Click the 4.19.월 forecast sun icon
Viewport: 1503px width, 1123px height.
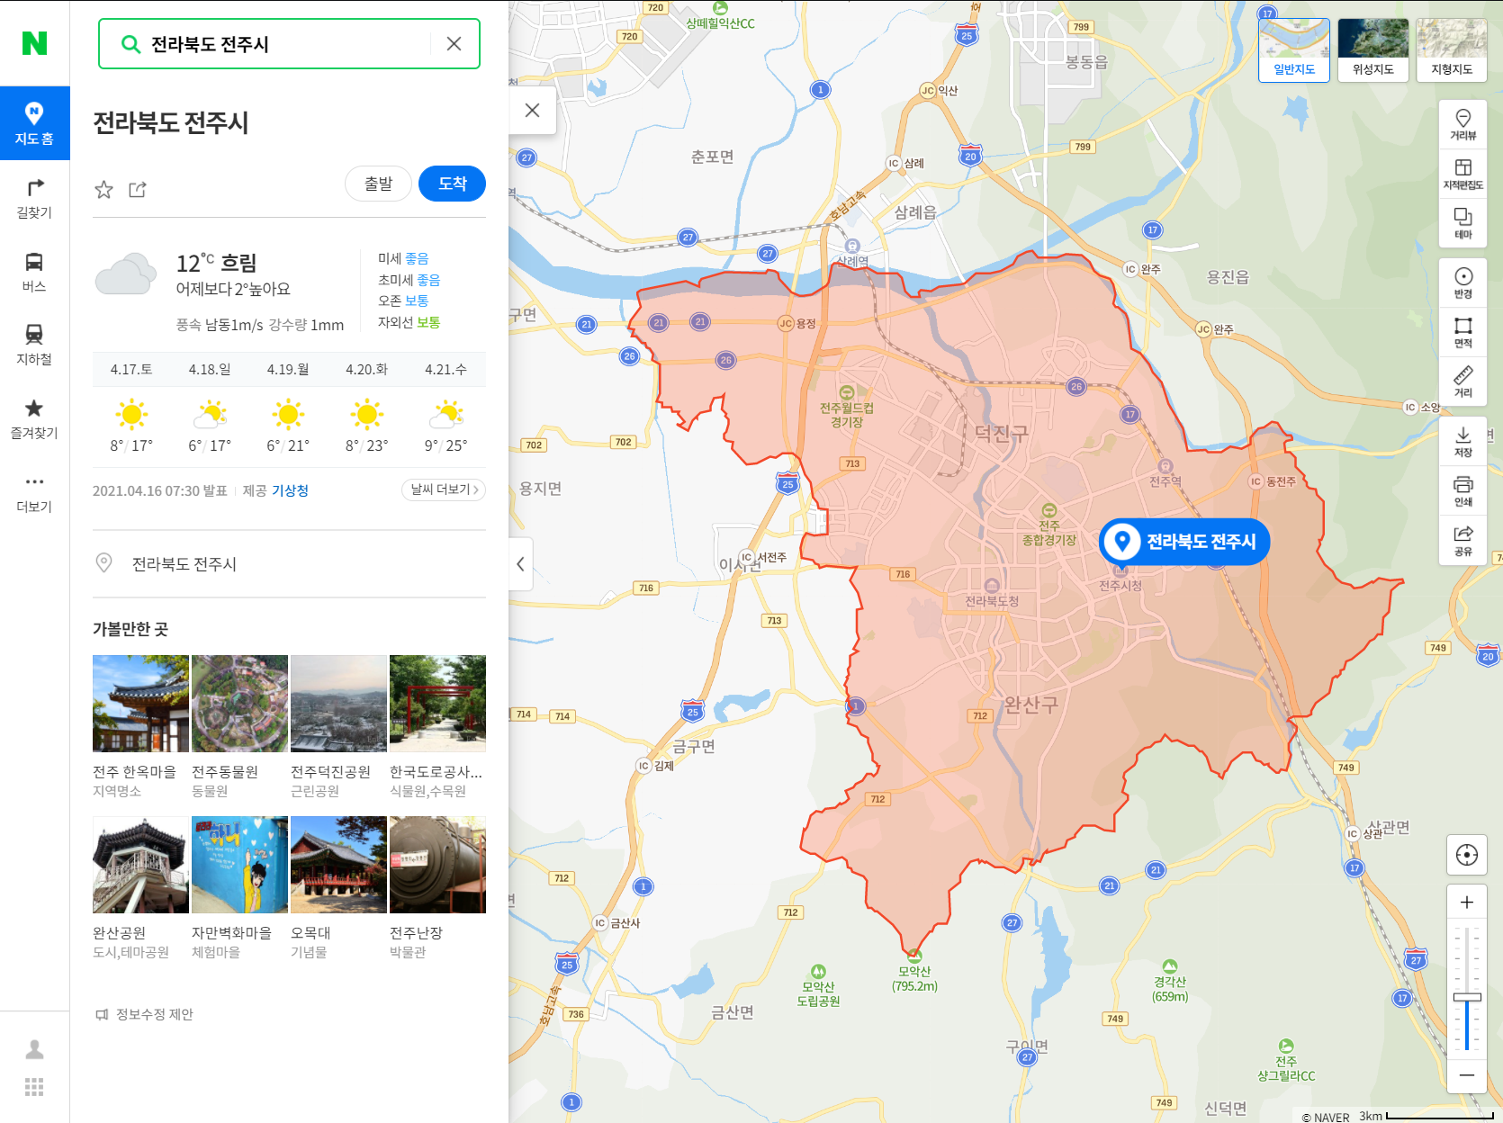coord(288,414)
